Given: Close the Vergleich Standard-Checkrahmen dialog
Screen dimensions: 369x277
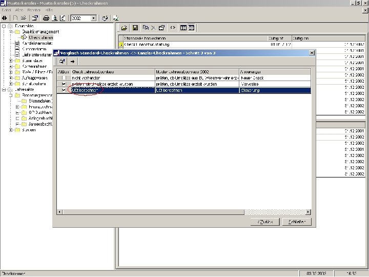Looking at the screenshot, I should 312,53.
